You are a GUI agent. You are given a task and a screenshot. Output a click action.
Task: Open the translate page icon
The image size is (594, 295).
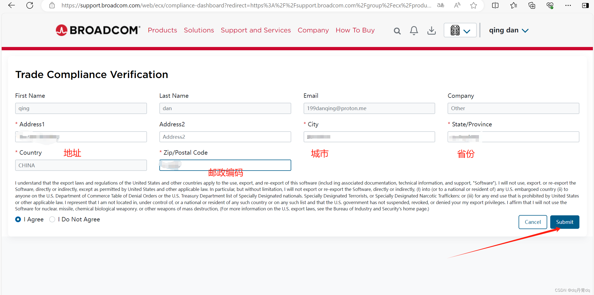coord(441,5)
